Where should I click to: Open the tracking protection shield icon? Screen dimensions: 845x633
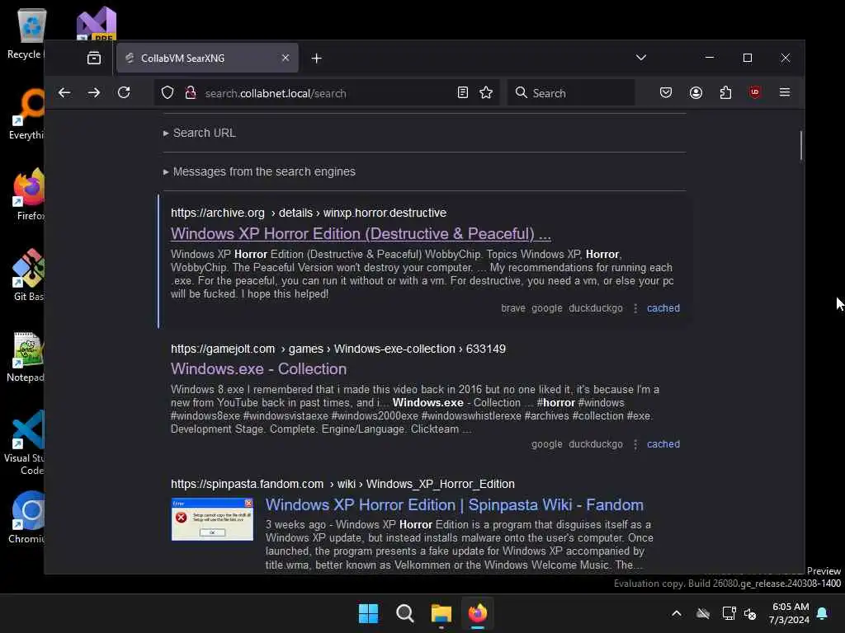(x=168, y=92)
